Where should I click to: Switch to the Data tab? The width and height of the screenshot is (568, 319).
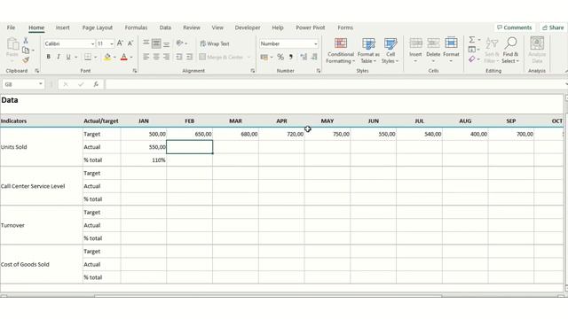165,27
